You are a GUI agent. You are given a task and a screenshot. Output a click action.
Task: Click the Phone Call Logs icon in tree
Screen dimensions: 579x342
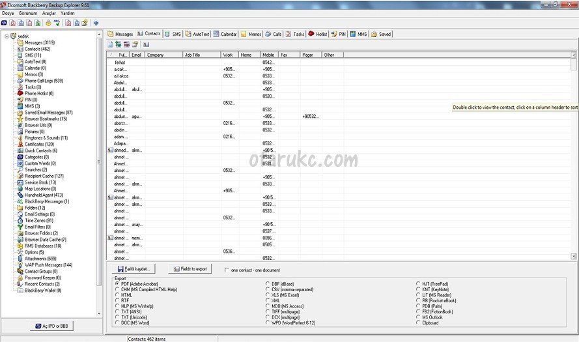tap(20, 81)
